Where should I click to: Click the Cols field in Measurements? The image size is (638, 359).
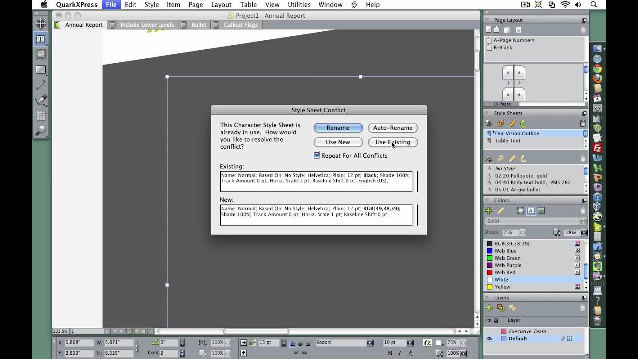tap(168, 353)
